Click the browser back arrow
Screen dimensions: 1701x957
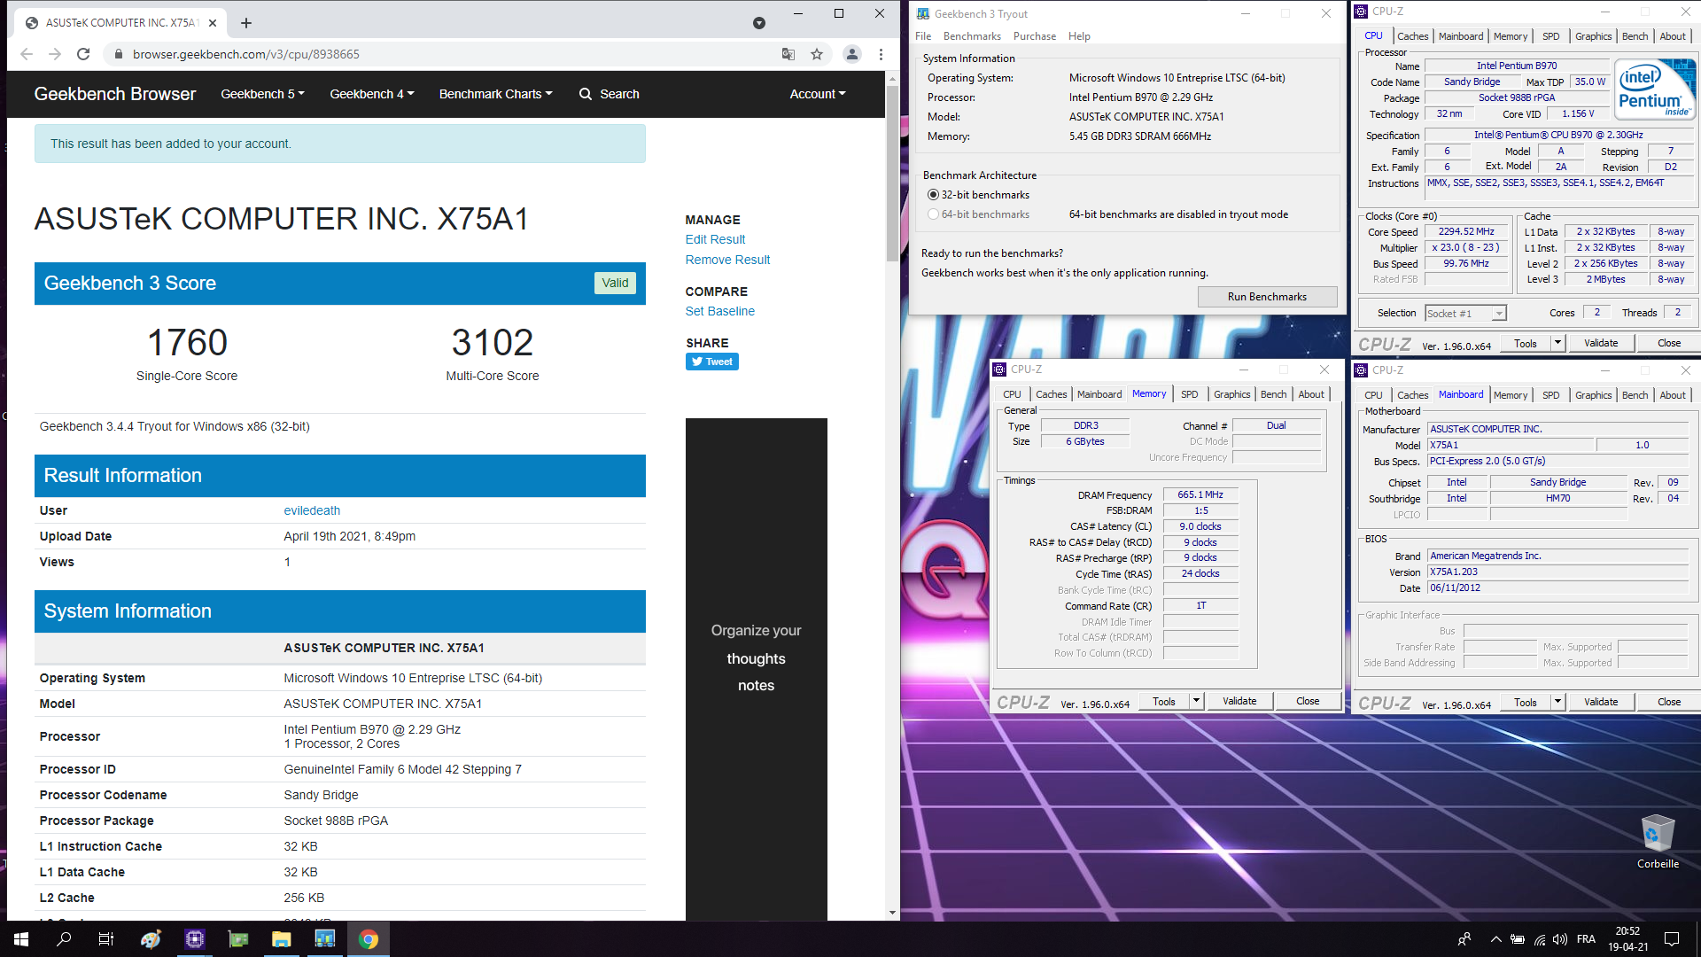click(27, 54)
